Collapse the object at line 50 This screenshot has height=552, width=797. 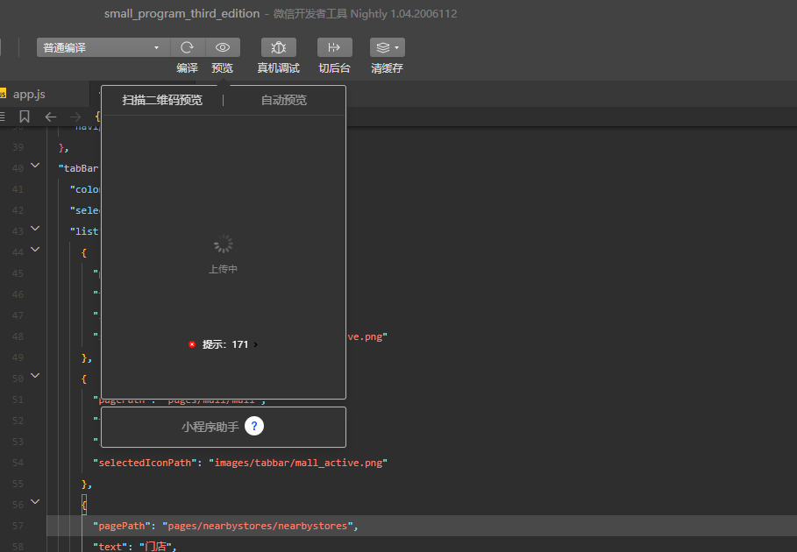(35, 375)
